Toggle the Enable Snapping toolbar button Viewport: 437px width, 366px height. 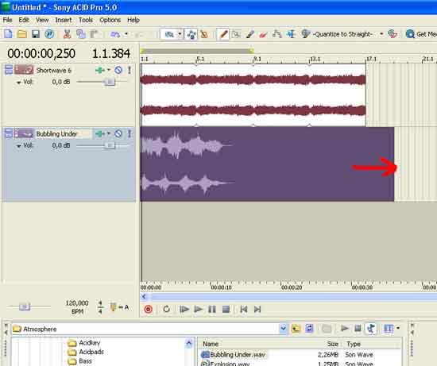pyautogui.click(x=169, y=34)
